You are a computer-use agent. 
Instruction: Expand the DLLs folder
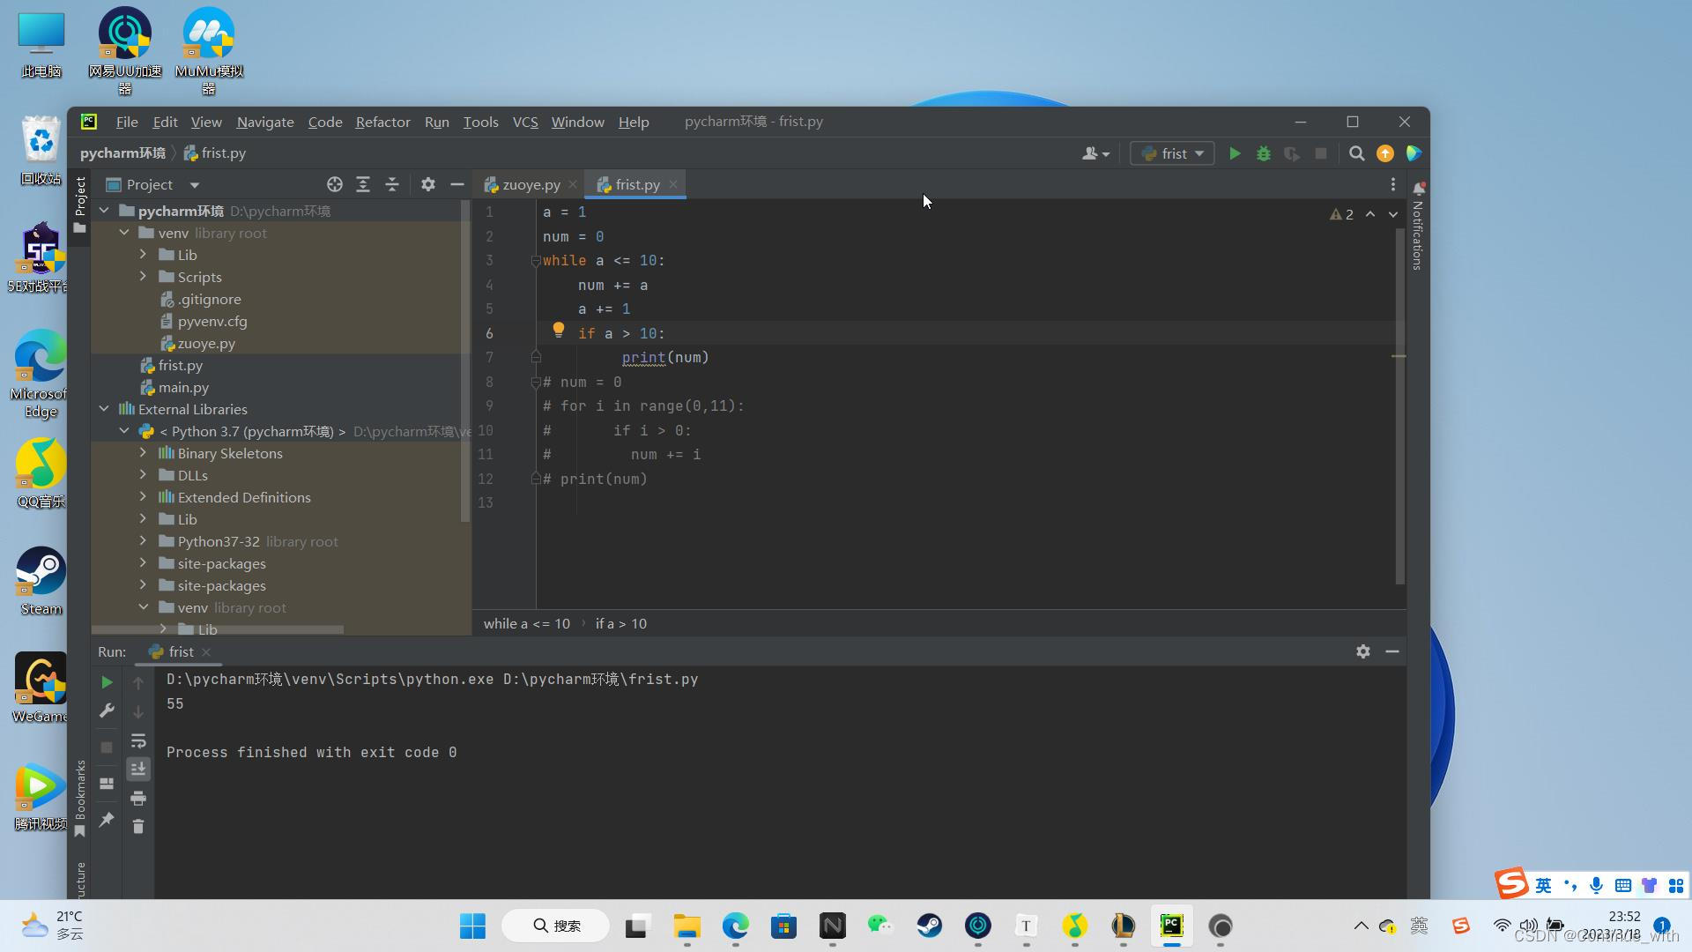143,475
